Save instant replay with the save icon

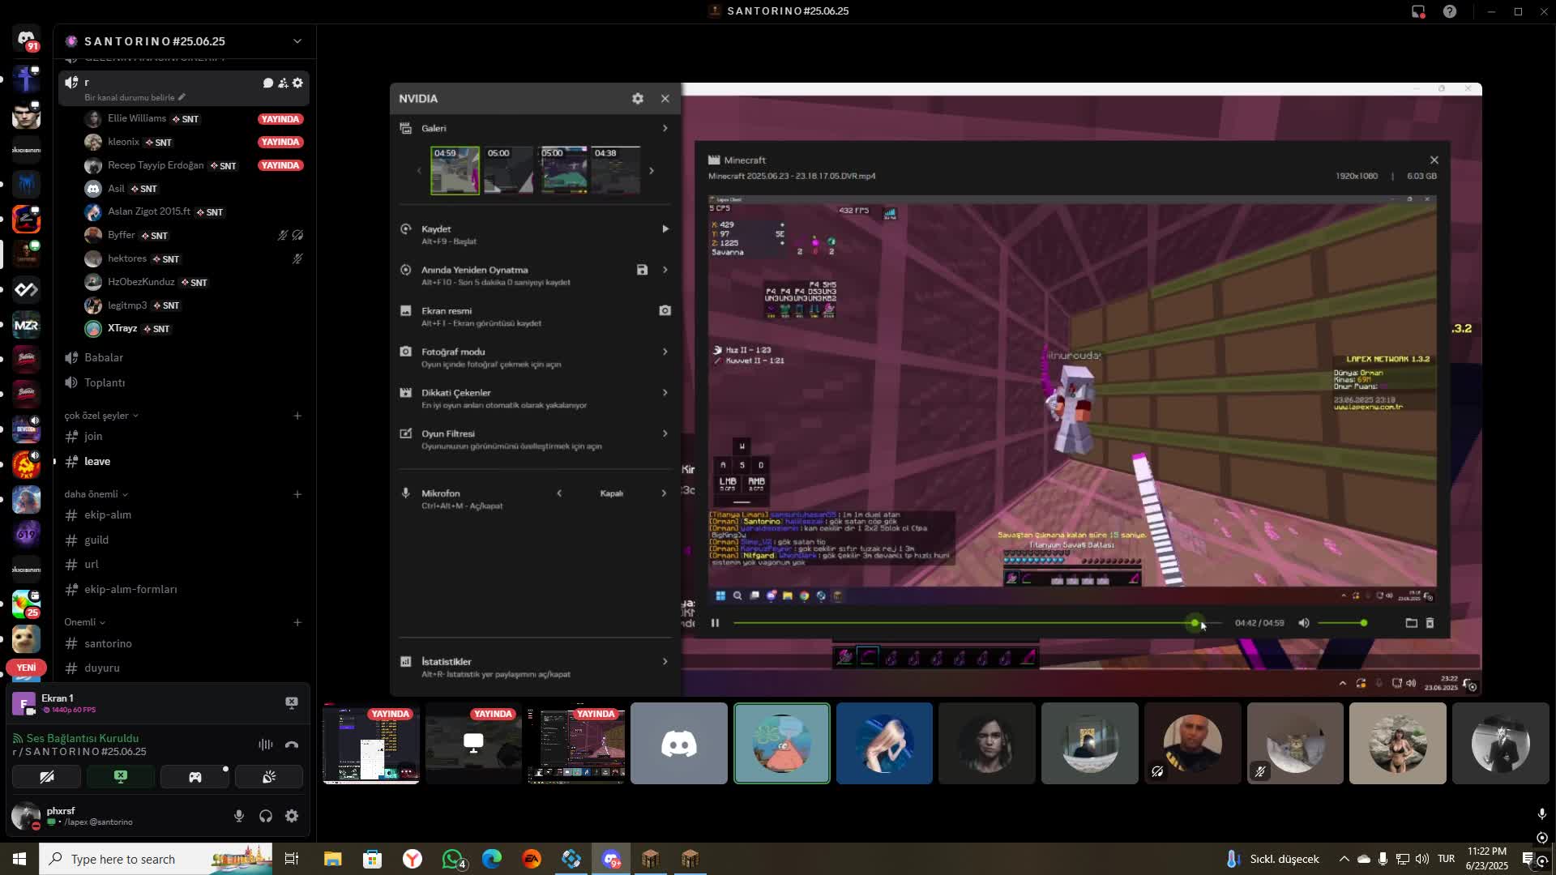coord(643,270)
